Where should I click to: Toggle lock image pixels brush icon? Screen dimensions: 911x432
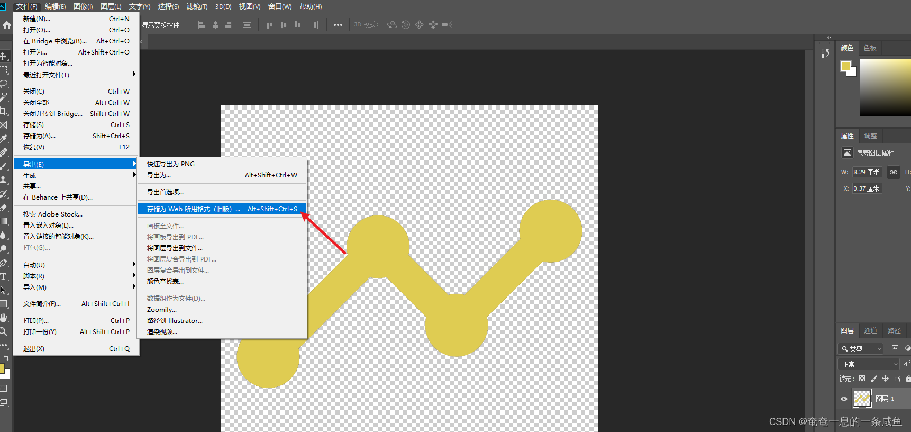click(874, 379)
